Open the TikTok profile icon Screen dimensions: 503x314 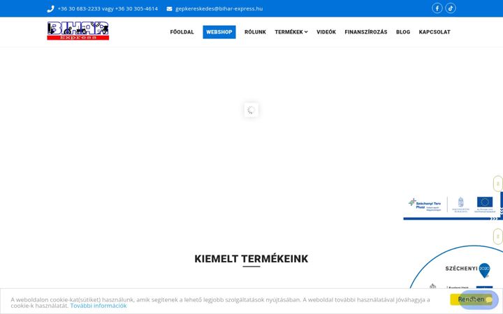[x=451, y=8]
